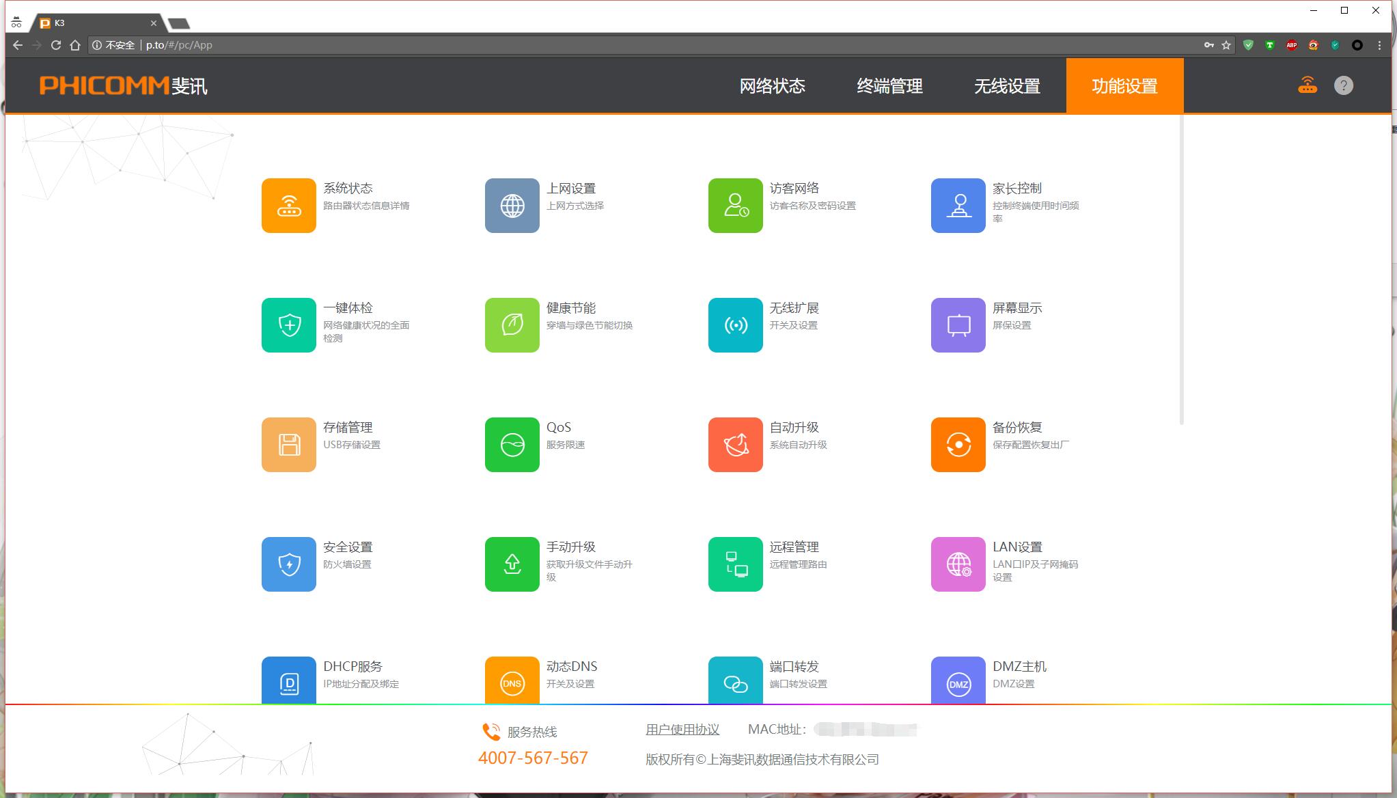Viewport: 1397px width, 798px height.
Task: Click the green QoS icon
Action: point(512,445)
